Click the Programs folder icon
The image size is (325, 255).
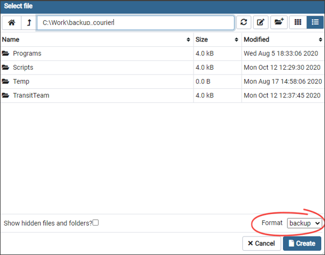5,53
